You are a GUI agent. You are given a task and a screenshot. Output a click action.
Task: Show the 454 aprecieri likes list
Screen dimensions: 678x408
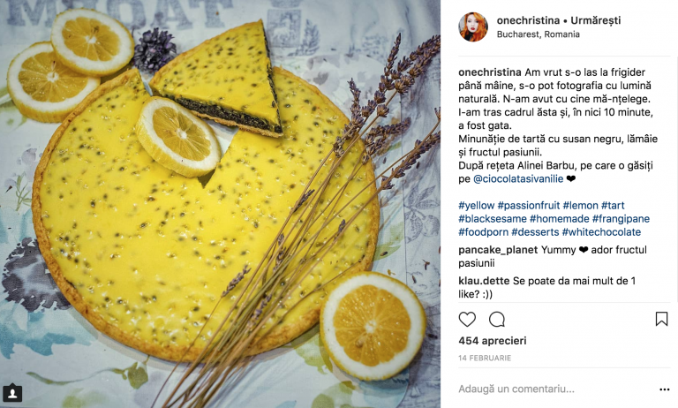tap(493, 341)
